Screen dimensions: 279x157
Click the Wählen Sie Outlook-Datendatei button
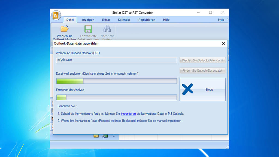202,60
